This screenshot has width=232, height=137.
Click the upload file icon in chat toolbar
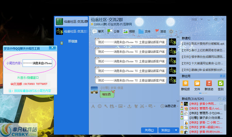tap(129, 106)
